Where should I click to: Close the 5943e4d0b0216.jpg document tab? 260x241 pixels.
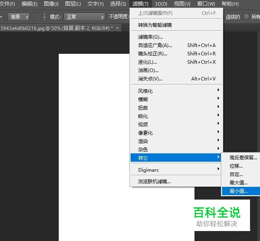(117, 27)
